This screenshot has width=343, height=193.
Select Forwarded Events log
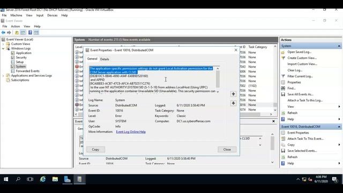(27, 71)
